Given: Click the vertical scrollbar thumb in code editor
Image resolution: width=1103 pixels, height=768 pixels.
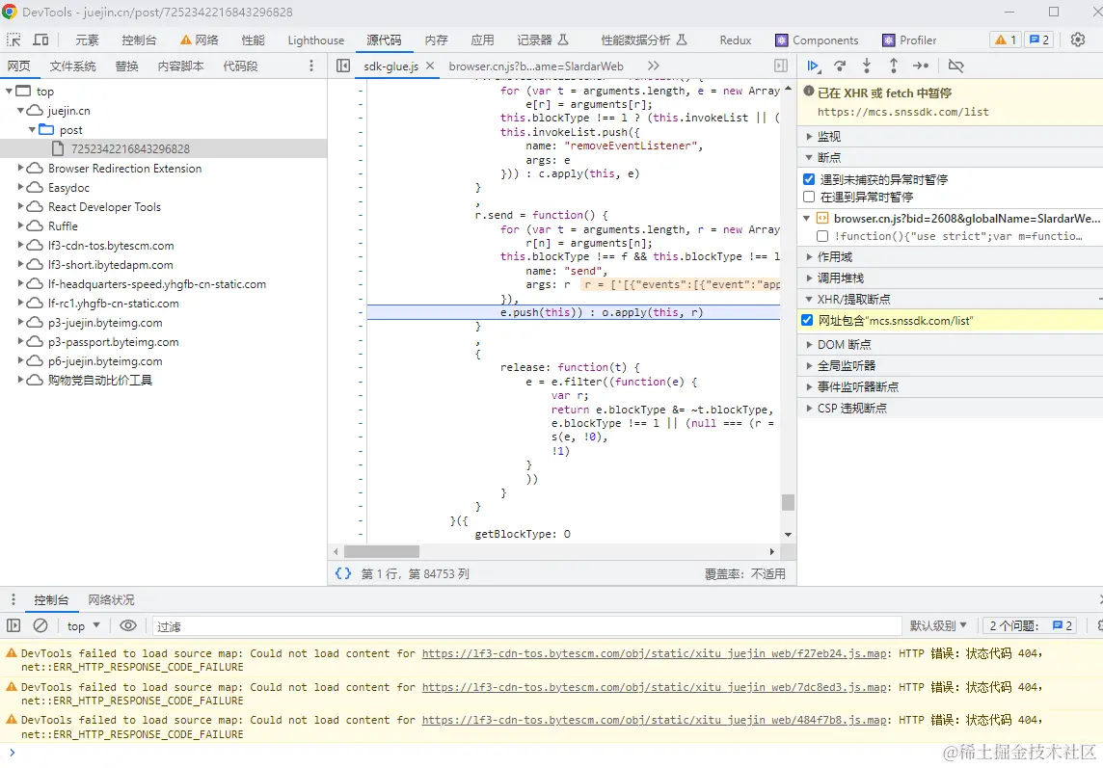Looking at the screenshot, I should tap(788, 502).
